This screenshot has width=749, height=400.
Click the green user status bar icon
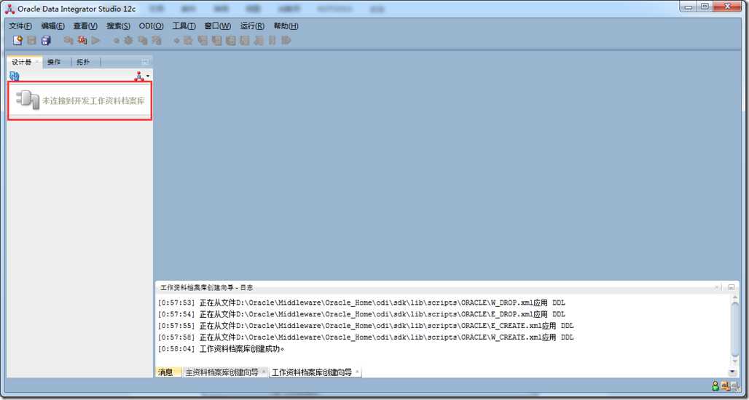coord(715,385)
